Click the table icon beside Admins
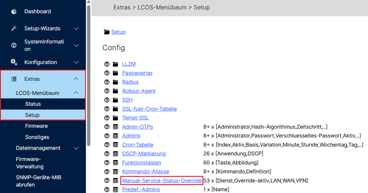 click(116, 136)
